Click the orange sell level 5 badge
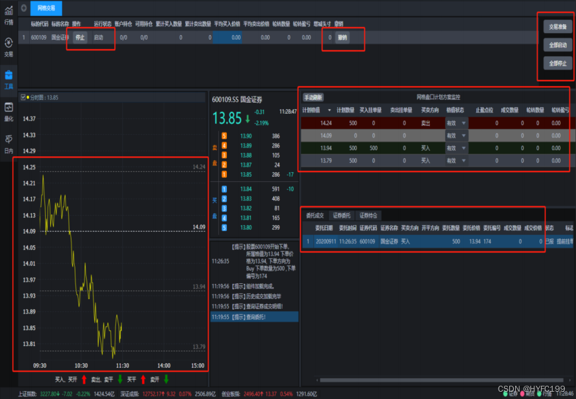The width and height of the screenshot is (576, 399). pos(224,136)
